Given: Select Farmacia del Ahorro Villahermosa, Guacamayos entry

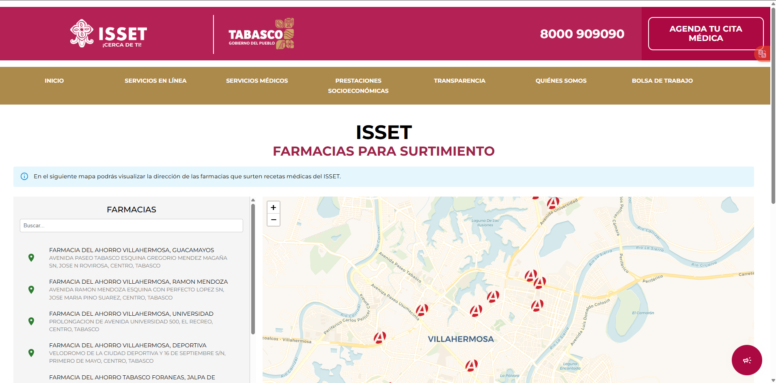Looking at the screenshot, I should 131,258.
